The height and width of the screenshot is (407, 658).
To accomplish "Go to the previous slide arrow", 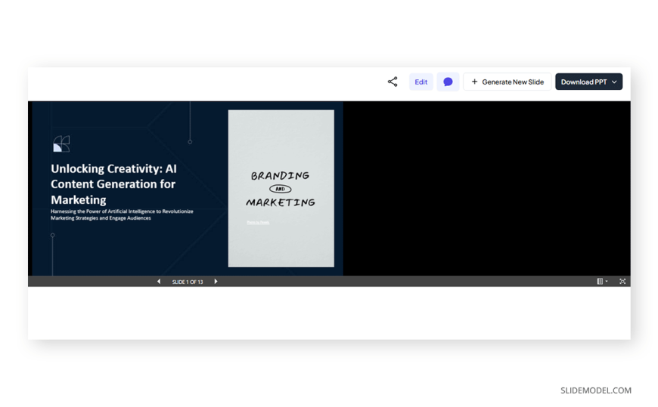I will [x=159, y=282].
